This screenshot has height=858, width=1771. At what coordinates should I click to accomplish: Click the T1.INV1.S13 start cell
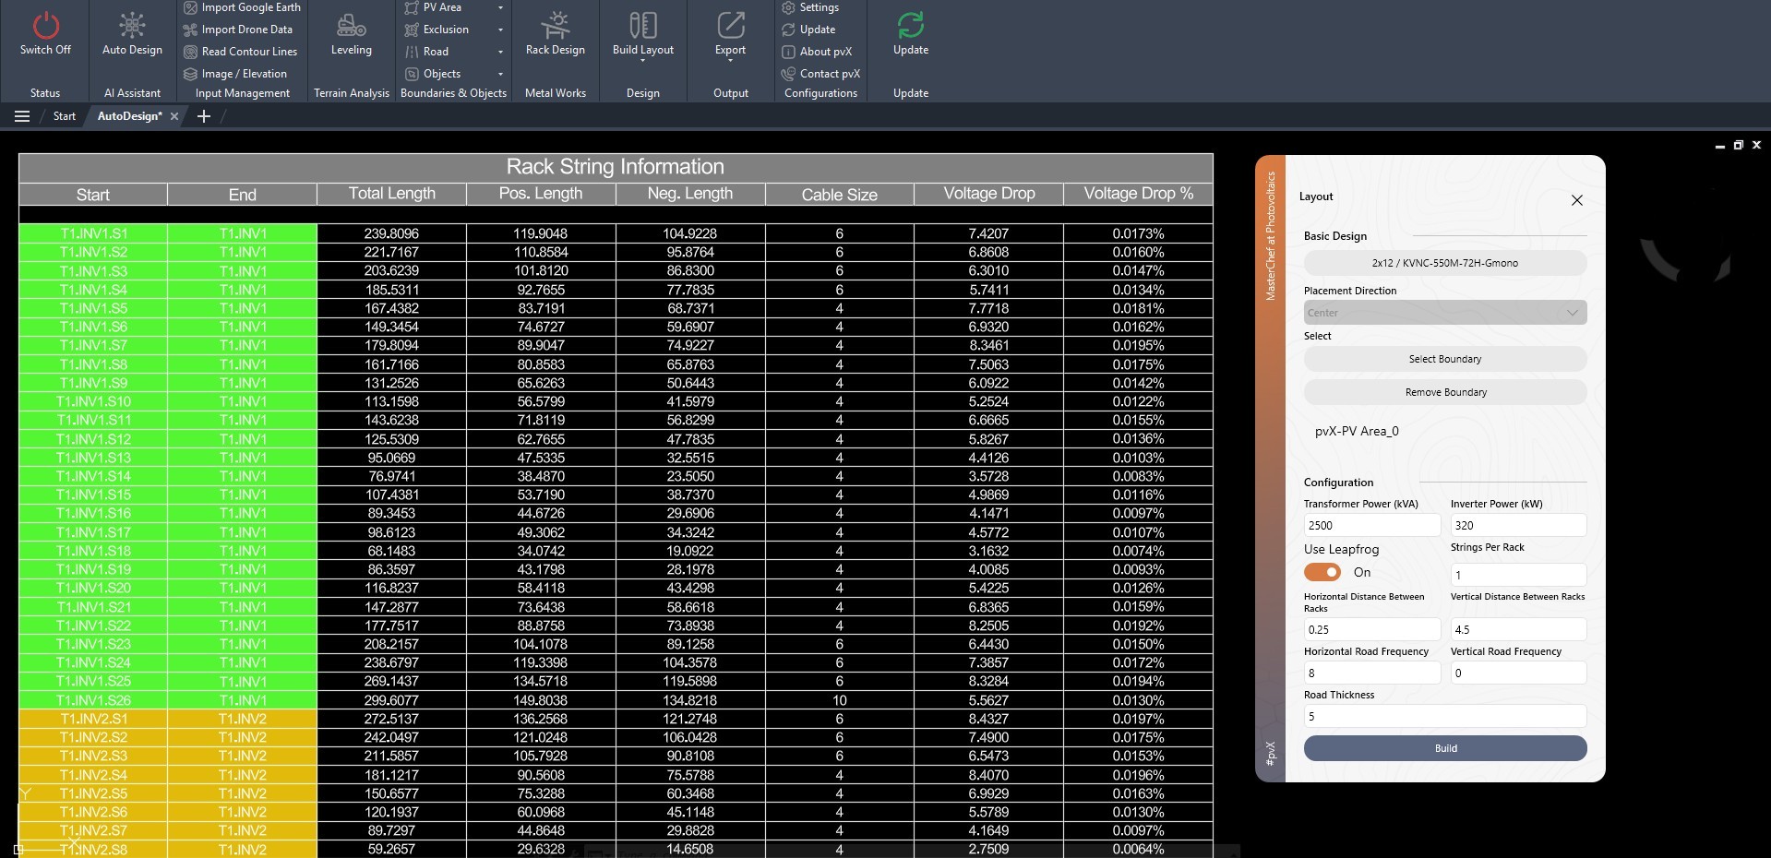pos(93,458)
